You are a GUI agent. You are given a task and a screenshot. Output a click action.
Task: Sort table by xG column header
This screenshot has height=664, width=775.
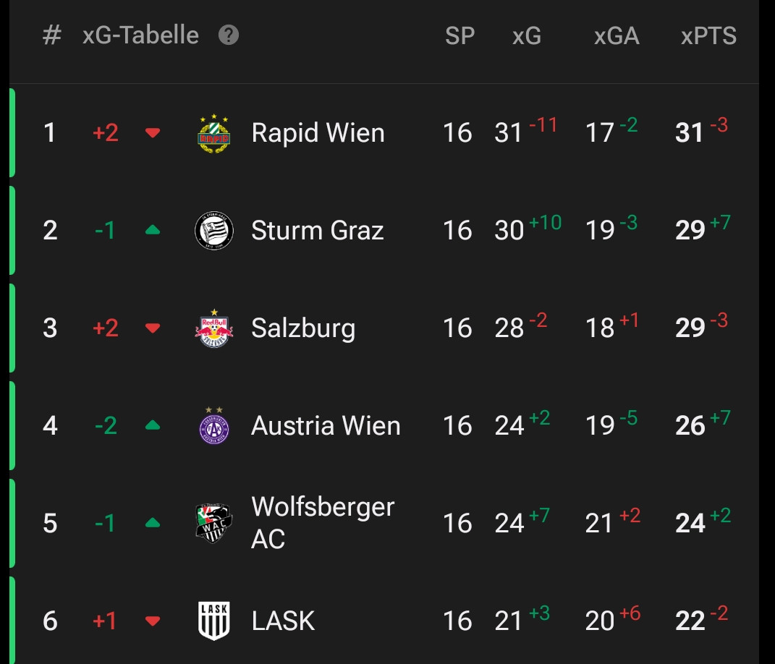[x=527, y=36]
